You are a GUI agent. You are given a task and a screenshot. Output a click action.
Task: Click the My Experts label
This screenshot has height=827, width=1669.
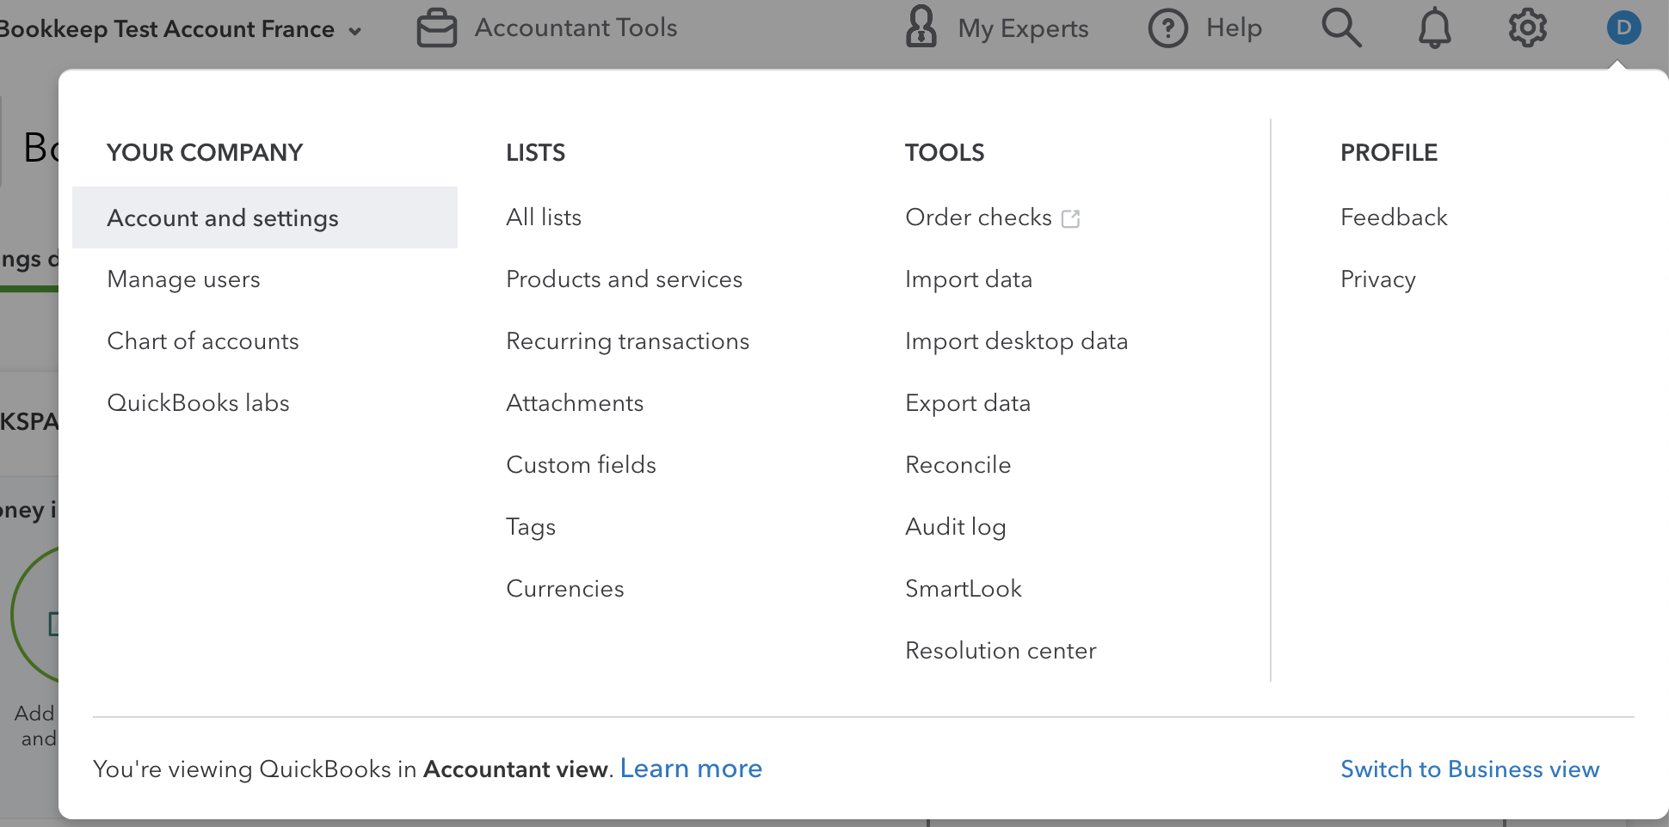(x=1023, y=28)
